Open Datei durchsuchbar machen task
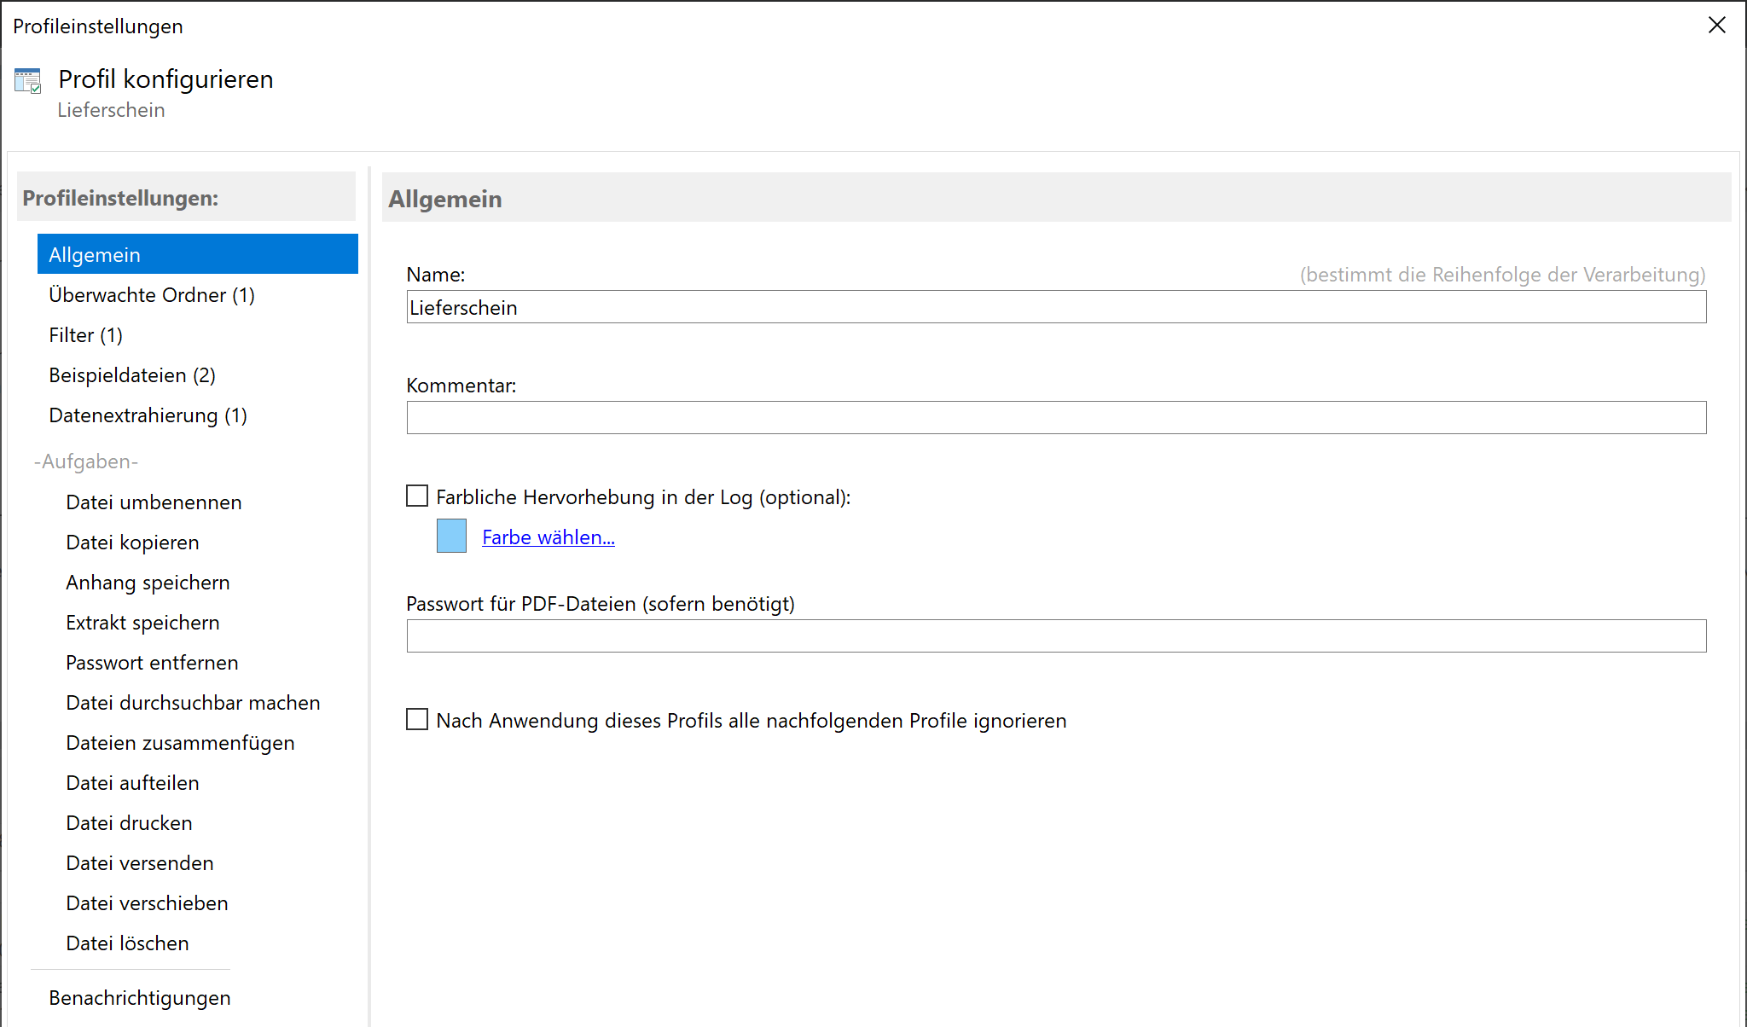 [194, 703]
